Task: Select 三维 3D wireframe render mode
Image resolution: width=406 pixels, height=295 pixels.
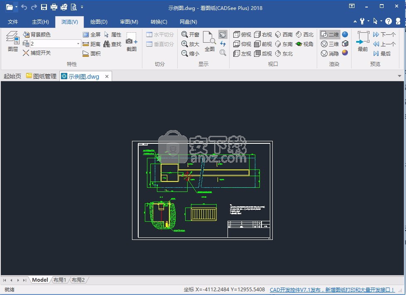Action: point(330,44)
